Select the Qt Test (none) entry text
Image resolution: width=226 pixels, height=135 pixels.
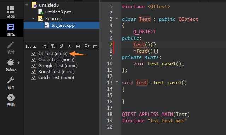(x=53, y=54)
